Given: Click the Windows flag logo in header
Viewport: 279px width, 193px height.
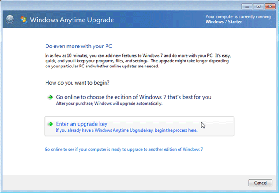Looking at the screenshot, I should click(x=24, y=20).
